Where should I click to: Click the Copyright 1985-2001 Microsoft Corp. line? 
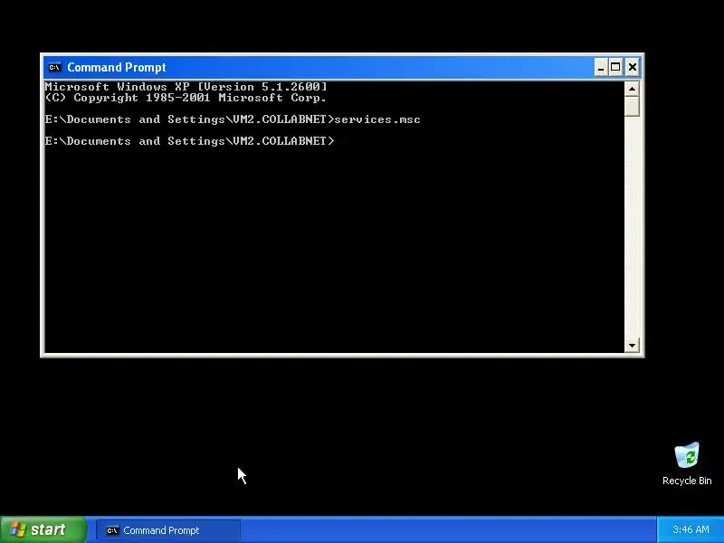pos(186,98)
